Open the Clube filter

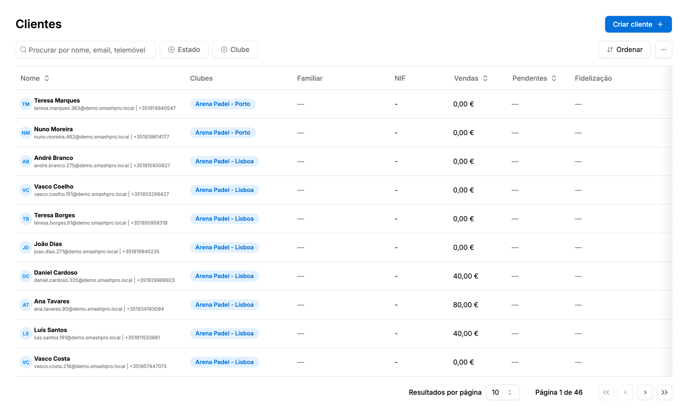[235, 50]
